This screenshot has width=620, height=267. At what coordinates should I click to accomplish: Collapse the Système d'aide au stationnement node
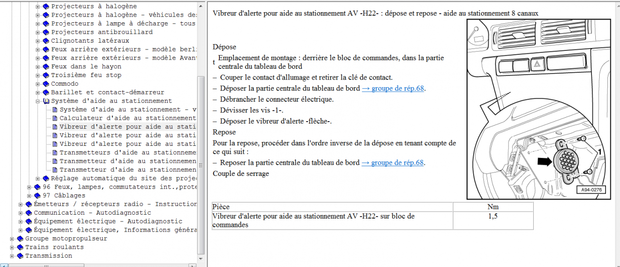pyautogui.click(x=38, y=101)
